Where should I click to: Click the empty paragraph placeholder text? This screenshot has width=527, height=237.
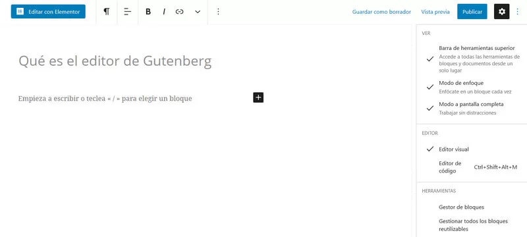point(105,98)
